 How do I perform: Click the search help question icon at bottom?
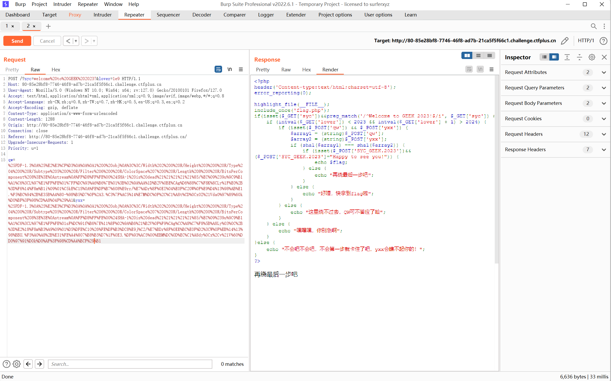[6, 364]
